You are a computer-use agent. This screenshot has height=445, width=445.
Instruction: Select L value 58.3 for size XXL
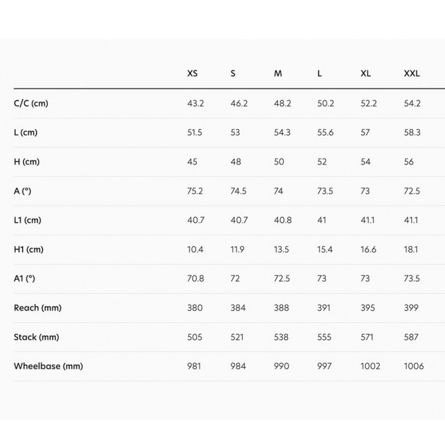click(412, 133)
